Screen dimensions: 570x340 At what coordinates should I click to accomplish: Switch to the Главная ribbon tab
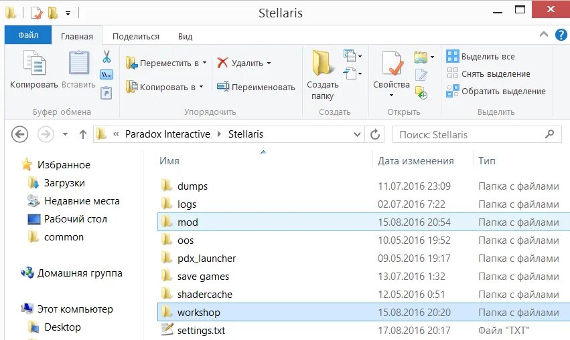coord(77,36)
